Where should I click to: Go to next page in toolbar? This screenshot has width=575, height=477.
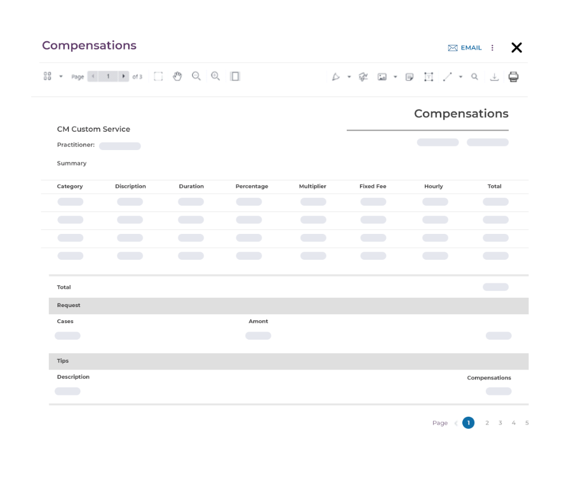coord(123,76)
